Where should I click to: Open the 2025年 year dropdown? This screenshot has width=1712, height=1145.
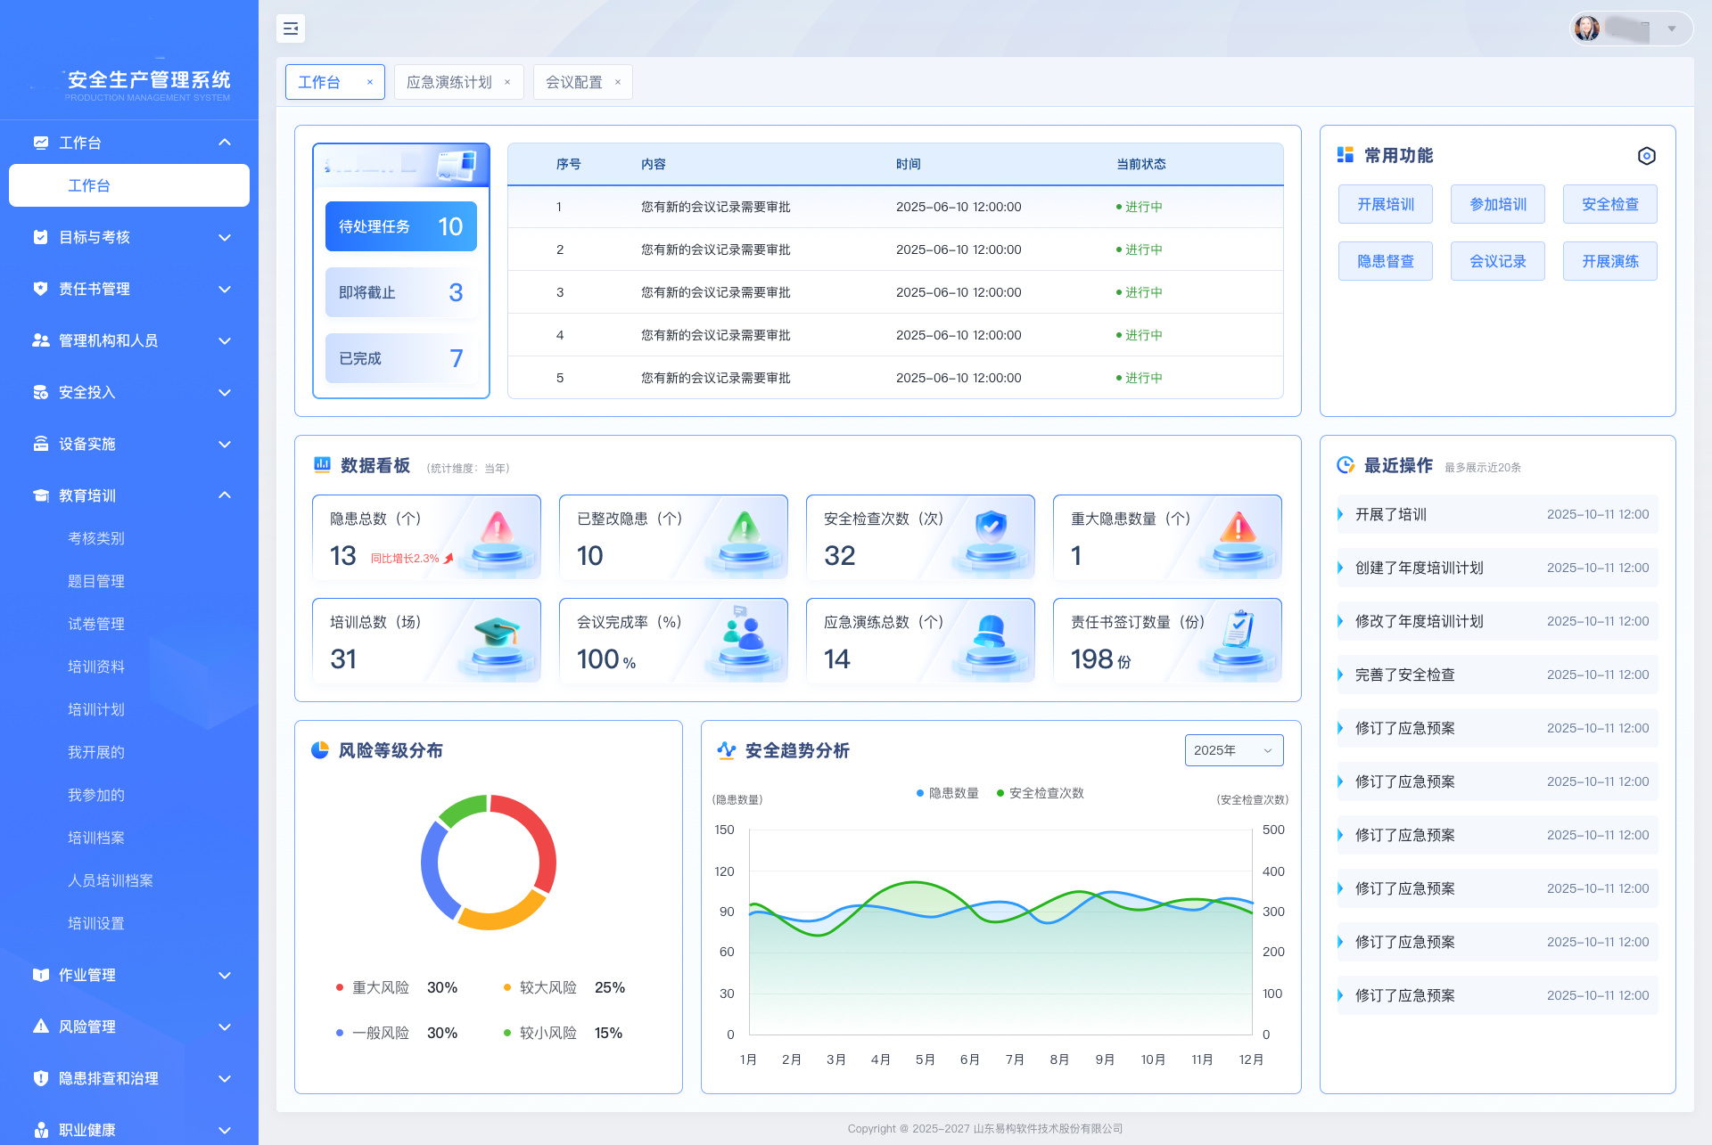(1233, 750)
